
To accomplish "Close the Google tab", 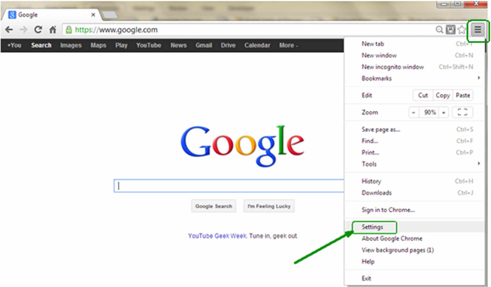I will tap(93, 15).
